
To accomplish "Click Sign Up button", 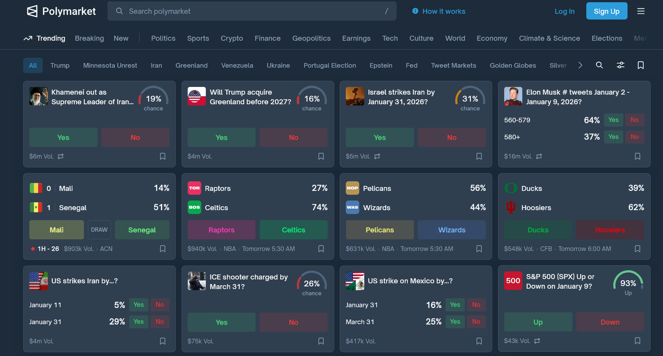I will (607, 11).
